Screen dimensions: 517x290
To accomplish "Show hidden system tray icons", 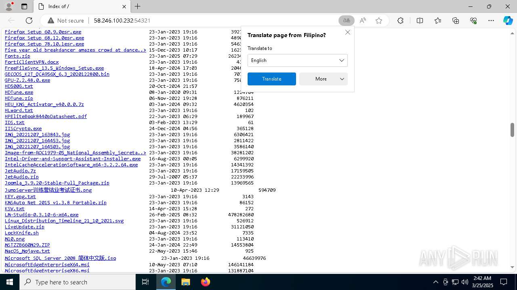I will (x=435, y=282).
